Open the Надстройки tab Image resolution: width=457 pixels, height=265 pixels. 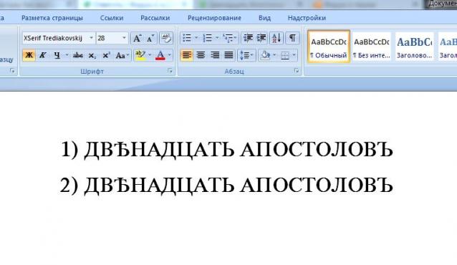307,18
